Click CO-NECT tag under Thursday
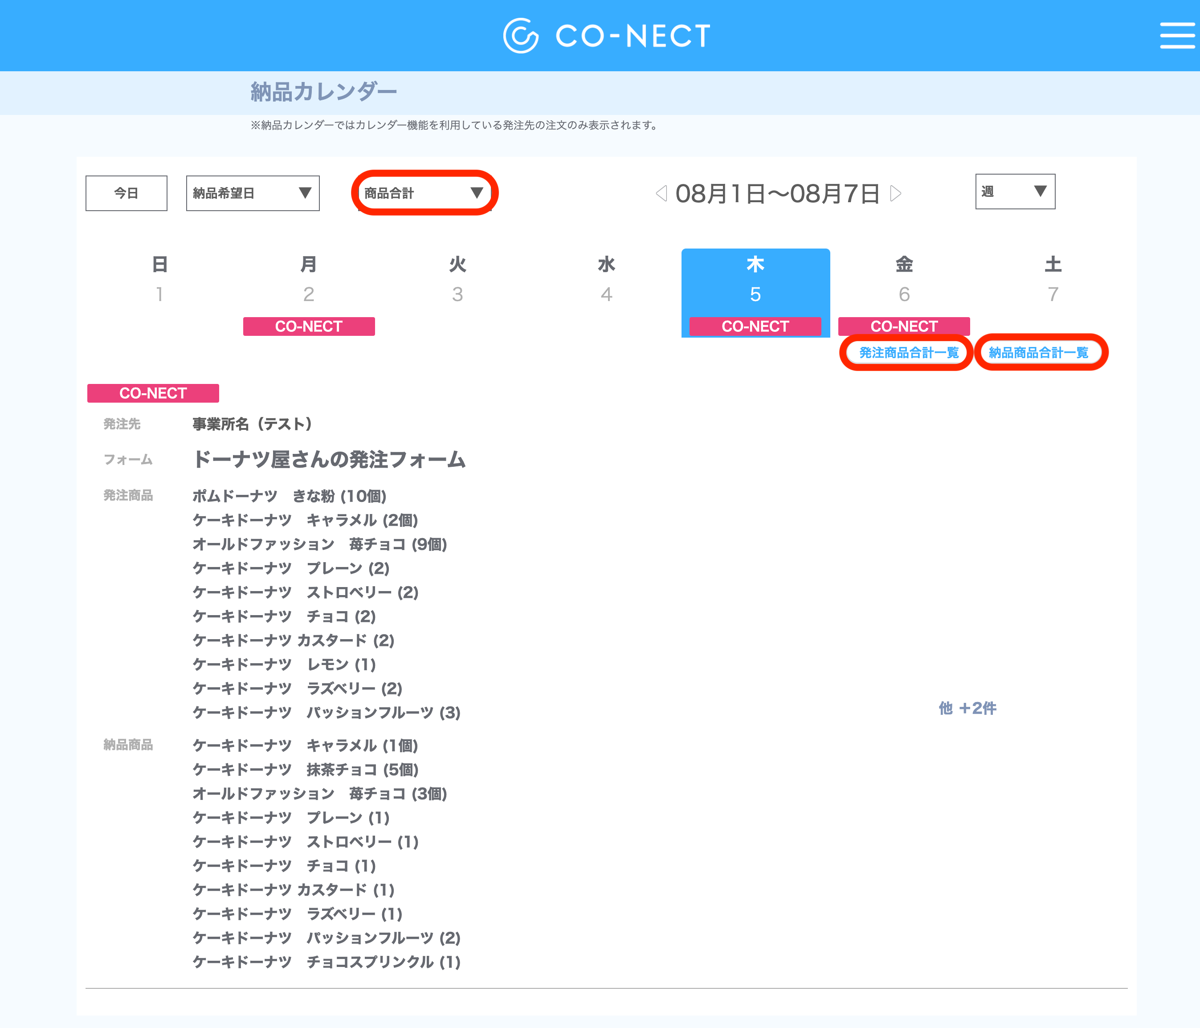The width and height of the screenshot is (1200, 1028). pos(755,326)
